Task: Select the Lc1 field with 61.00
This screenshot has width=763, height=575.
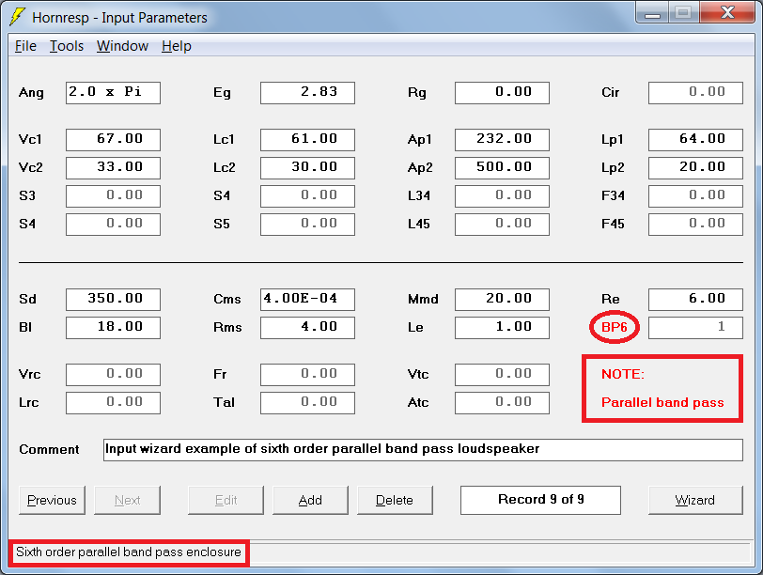Action: [x=307, y=140]
